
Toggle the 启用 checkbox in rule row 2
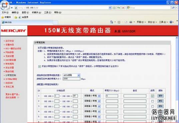coord(153,101)
